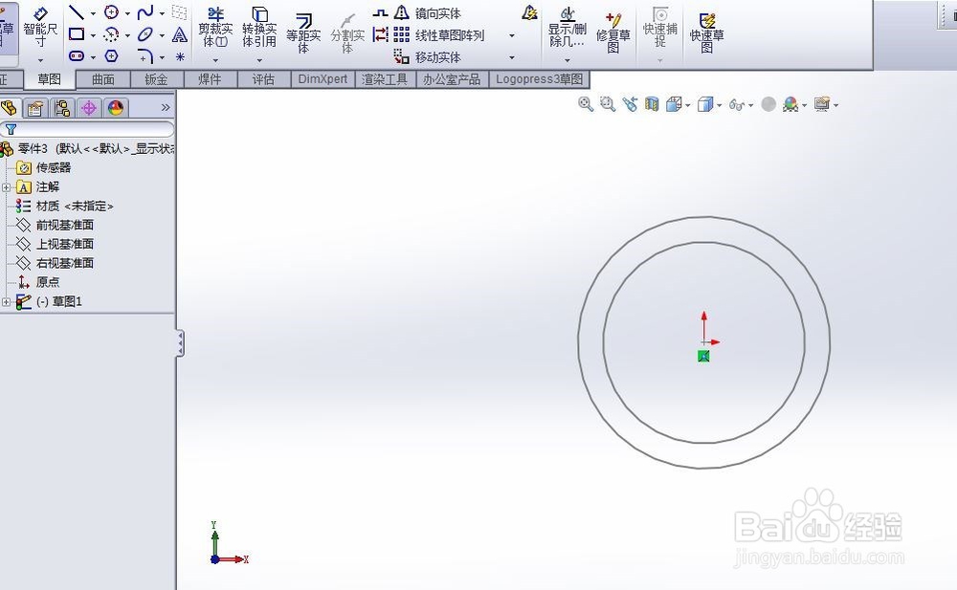
Task: Expand manager panel tabs with » chevron
Action: pyautogui.click(x=166, y=107)
